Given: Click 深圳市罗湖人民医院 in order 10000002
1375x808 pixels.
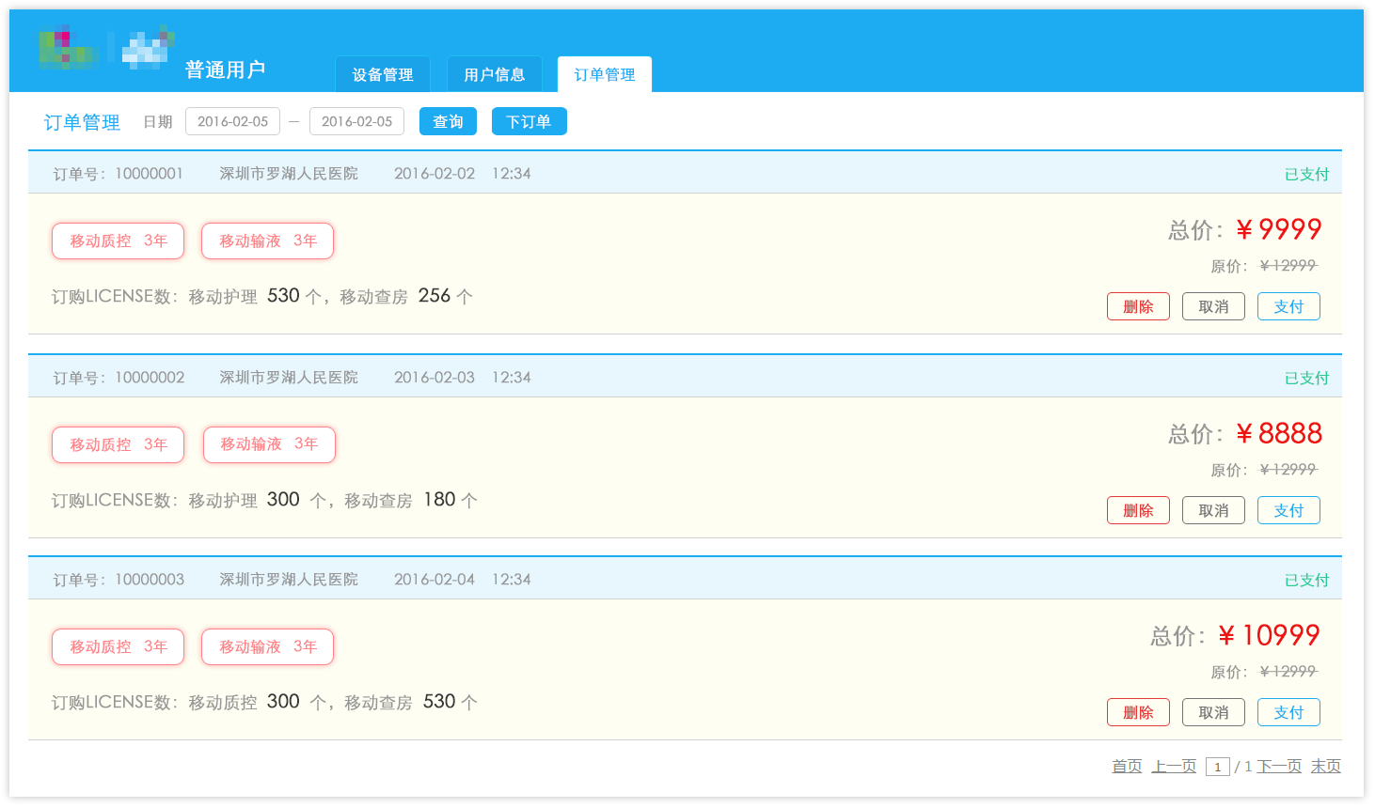Looking at the screenshot, I should pos(289,378).
